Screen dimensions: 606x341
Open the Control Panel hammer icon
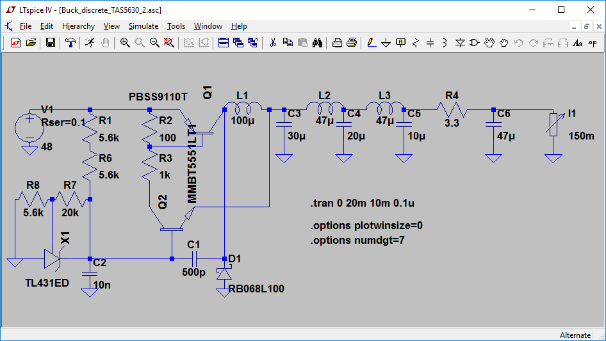pyautogui.click(x=70, y=43)
